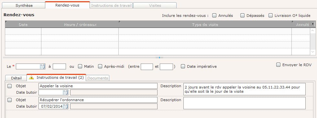The height and width of the screenshot is (118, 317).
Task: Select the Instructions de travail (2) sub-tab
Action: [56, 77]
